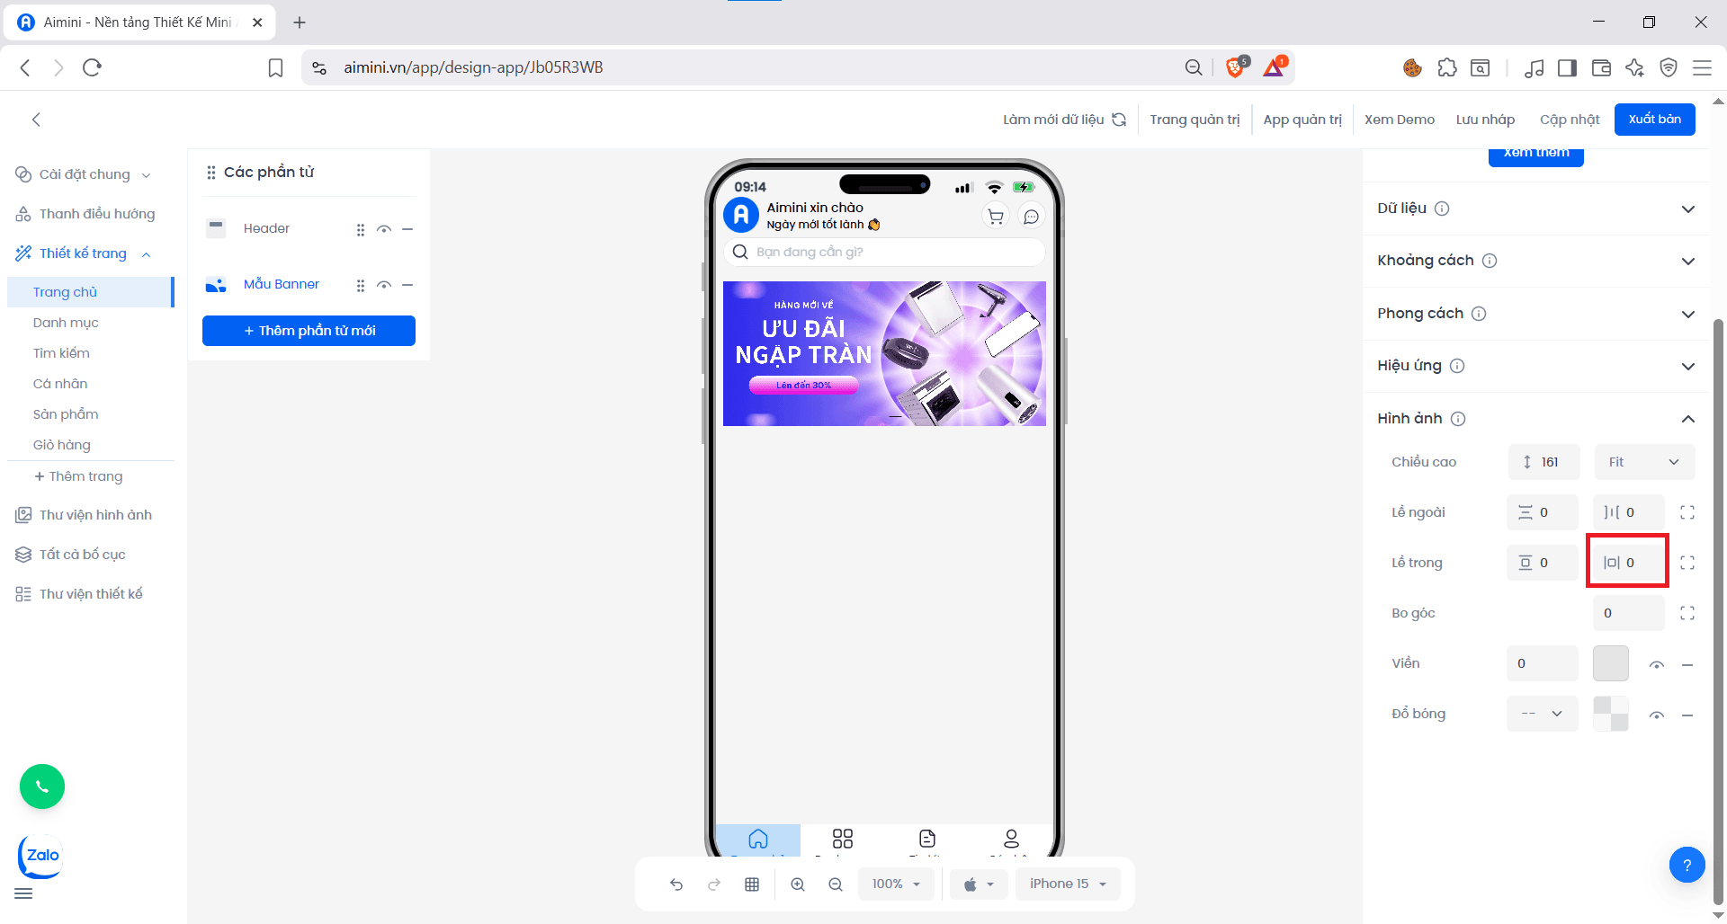Click the Xuất bản button
This screenshot has height=924, width=1727.
pos(1654,119)
